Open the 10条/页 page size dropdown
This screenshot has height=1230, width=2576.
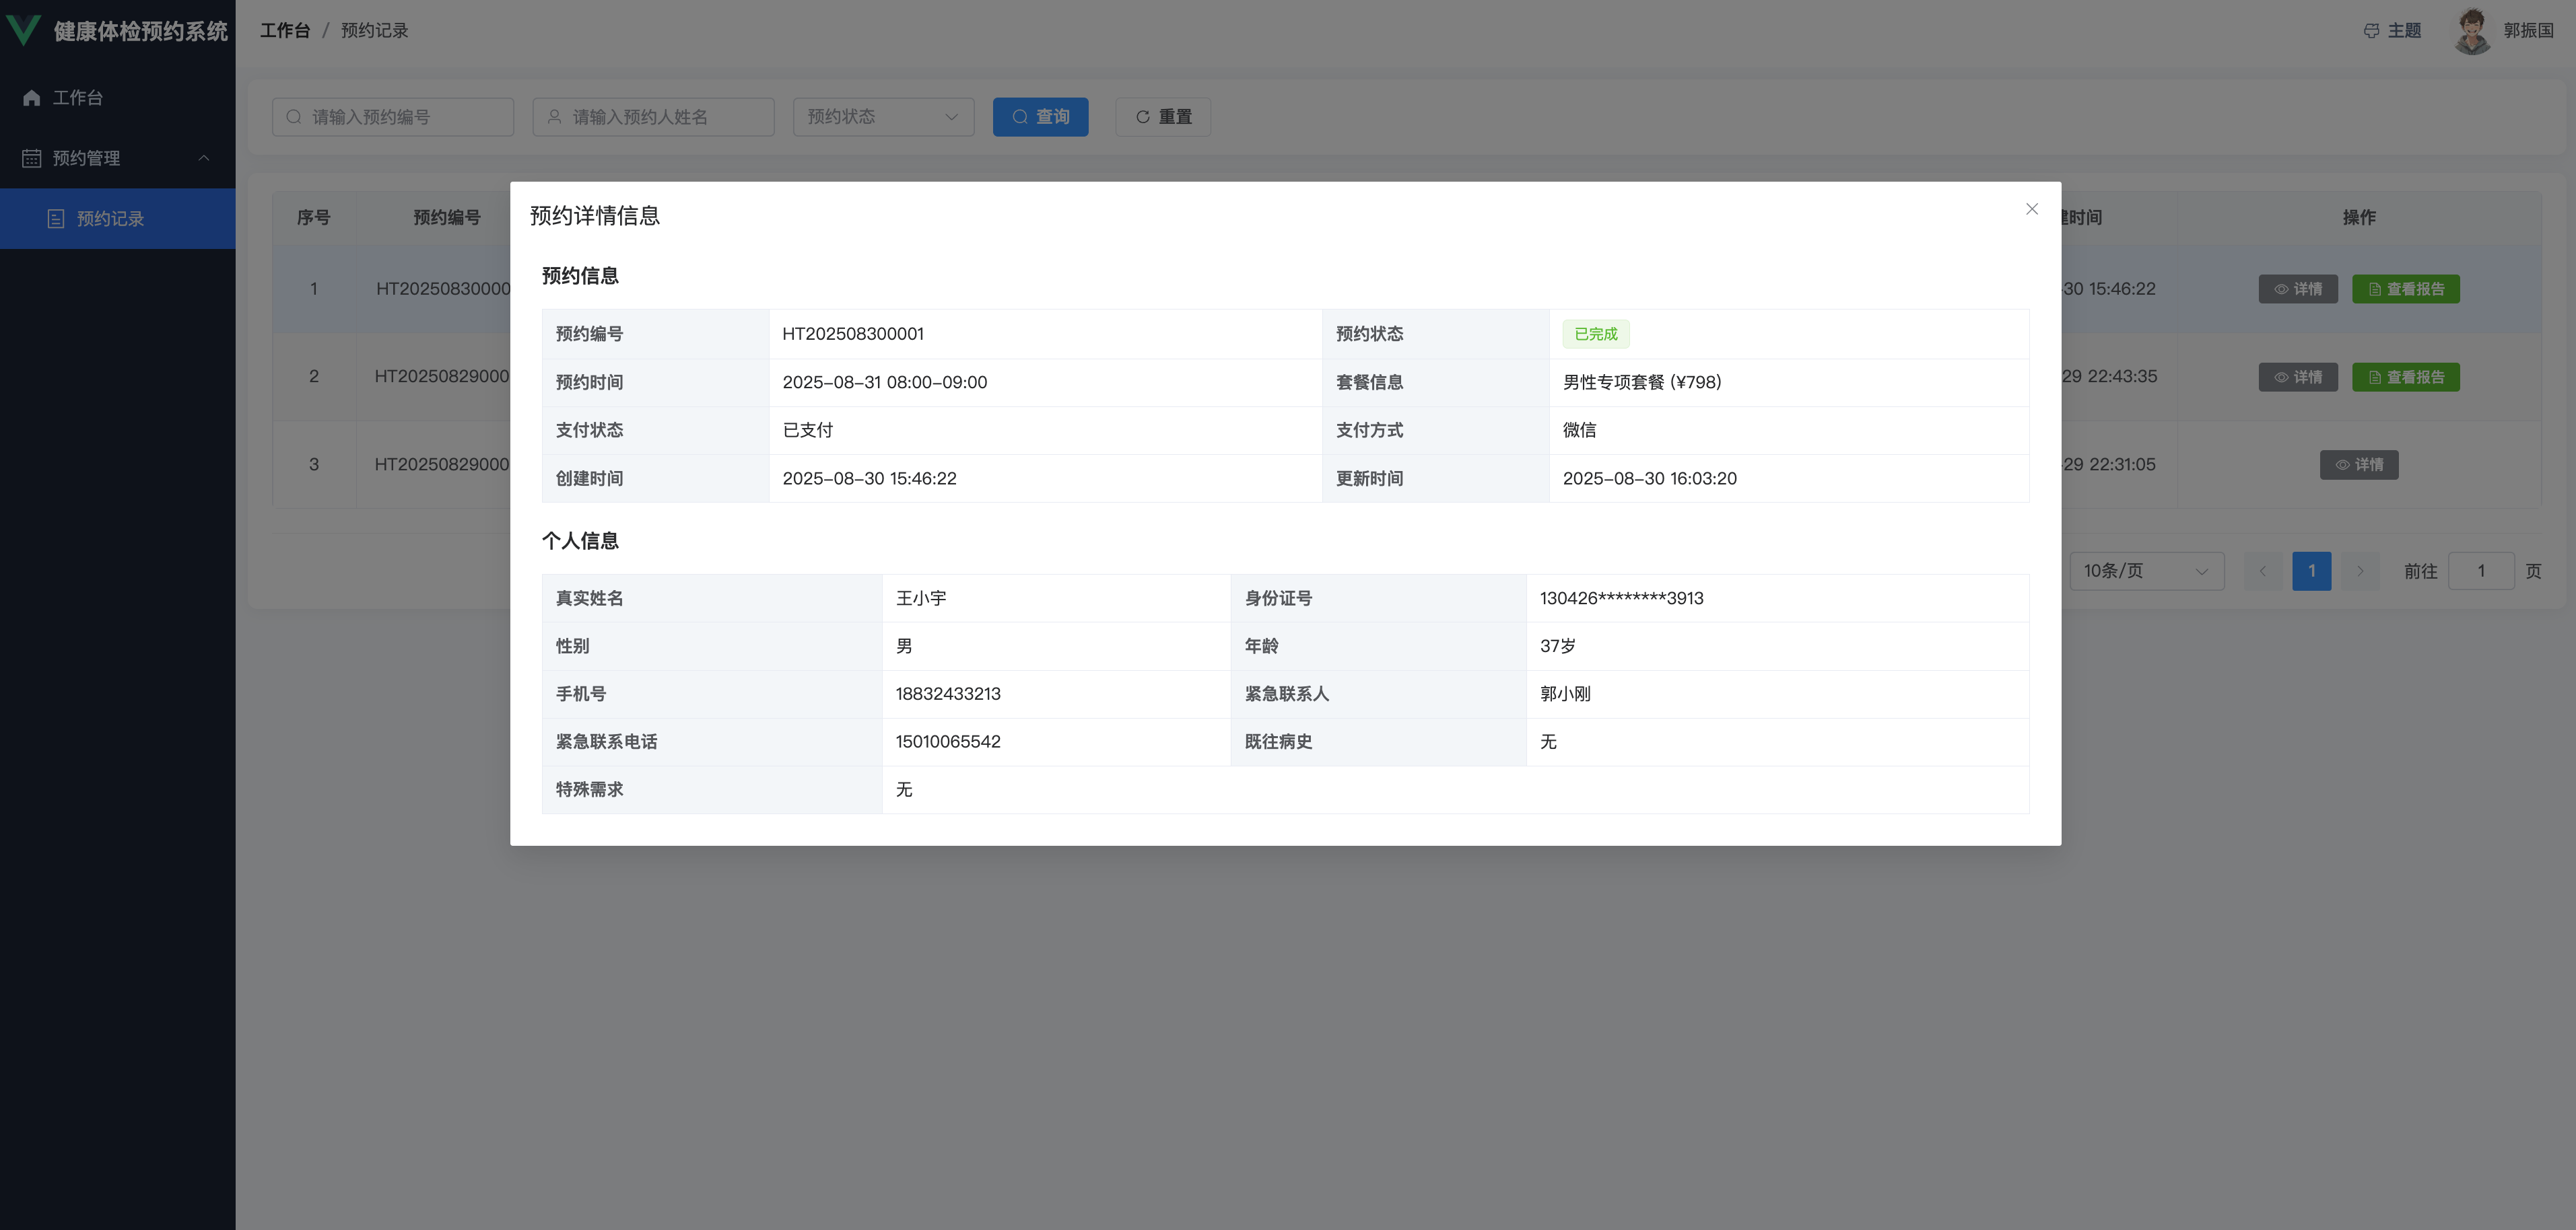(2146, 571)
